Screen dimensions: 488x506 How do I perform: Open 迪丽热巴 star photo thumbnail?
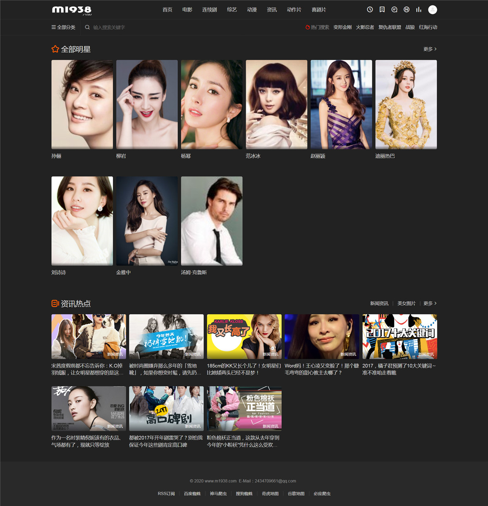click(x=406, y=104)
